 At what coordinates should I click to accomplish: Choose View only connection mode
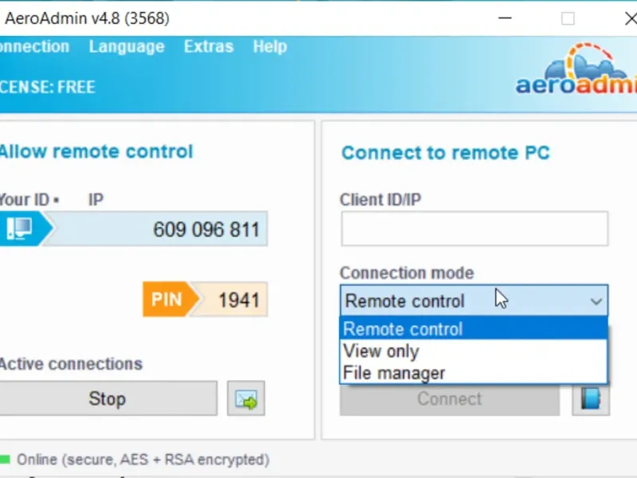point(474,351)
